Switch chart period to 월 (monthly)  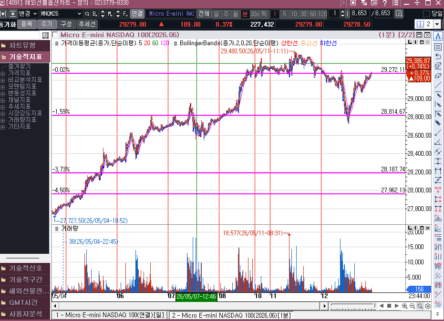(236, 14)
